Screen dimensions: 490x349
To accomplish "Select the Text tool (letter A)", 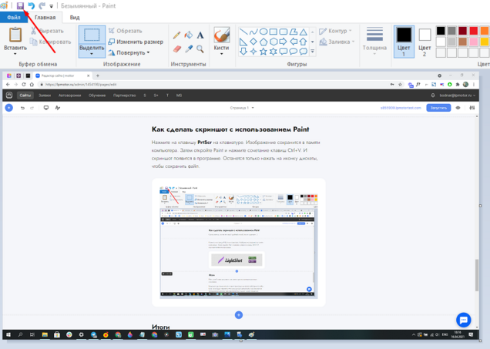I will tap(200, 35).
